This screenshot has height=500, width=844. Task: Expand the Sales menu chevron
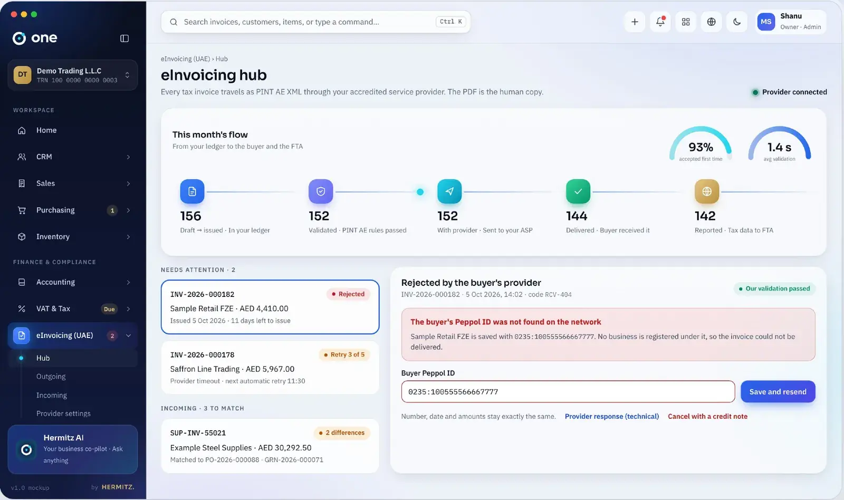(128, 184)
